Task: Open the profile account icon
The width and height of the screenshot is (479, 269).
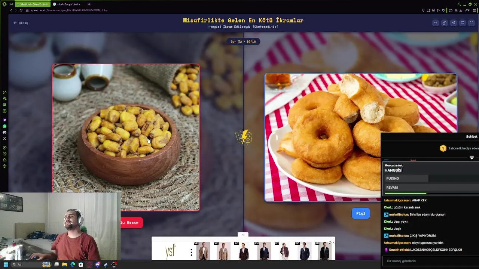Action: click(456, 10)
